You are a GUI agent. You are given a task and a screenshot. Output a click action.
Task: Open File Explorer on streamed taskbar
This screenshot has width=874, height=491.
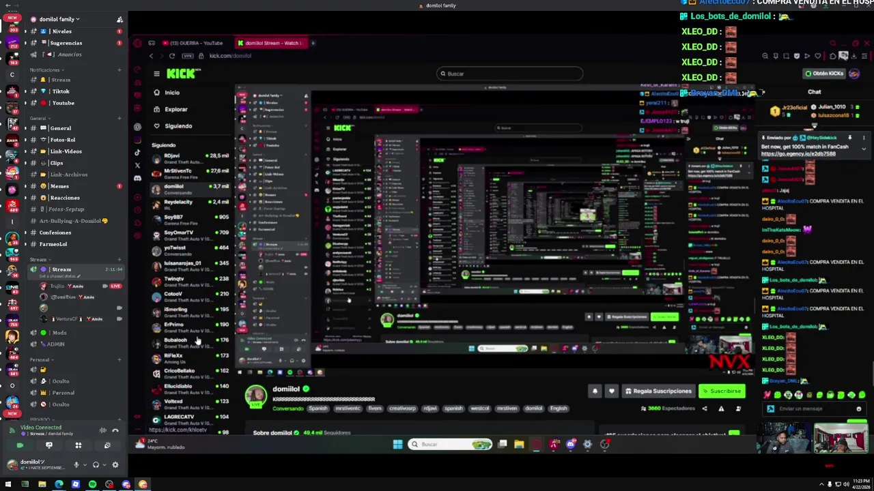(519, 445)
